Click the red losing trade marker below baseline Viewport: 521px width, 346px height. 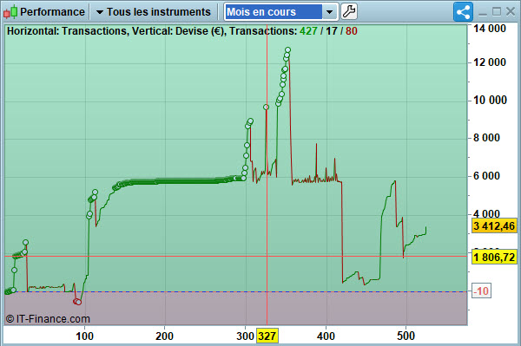[77, 302]
